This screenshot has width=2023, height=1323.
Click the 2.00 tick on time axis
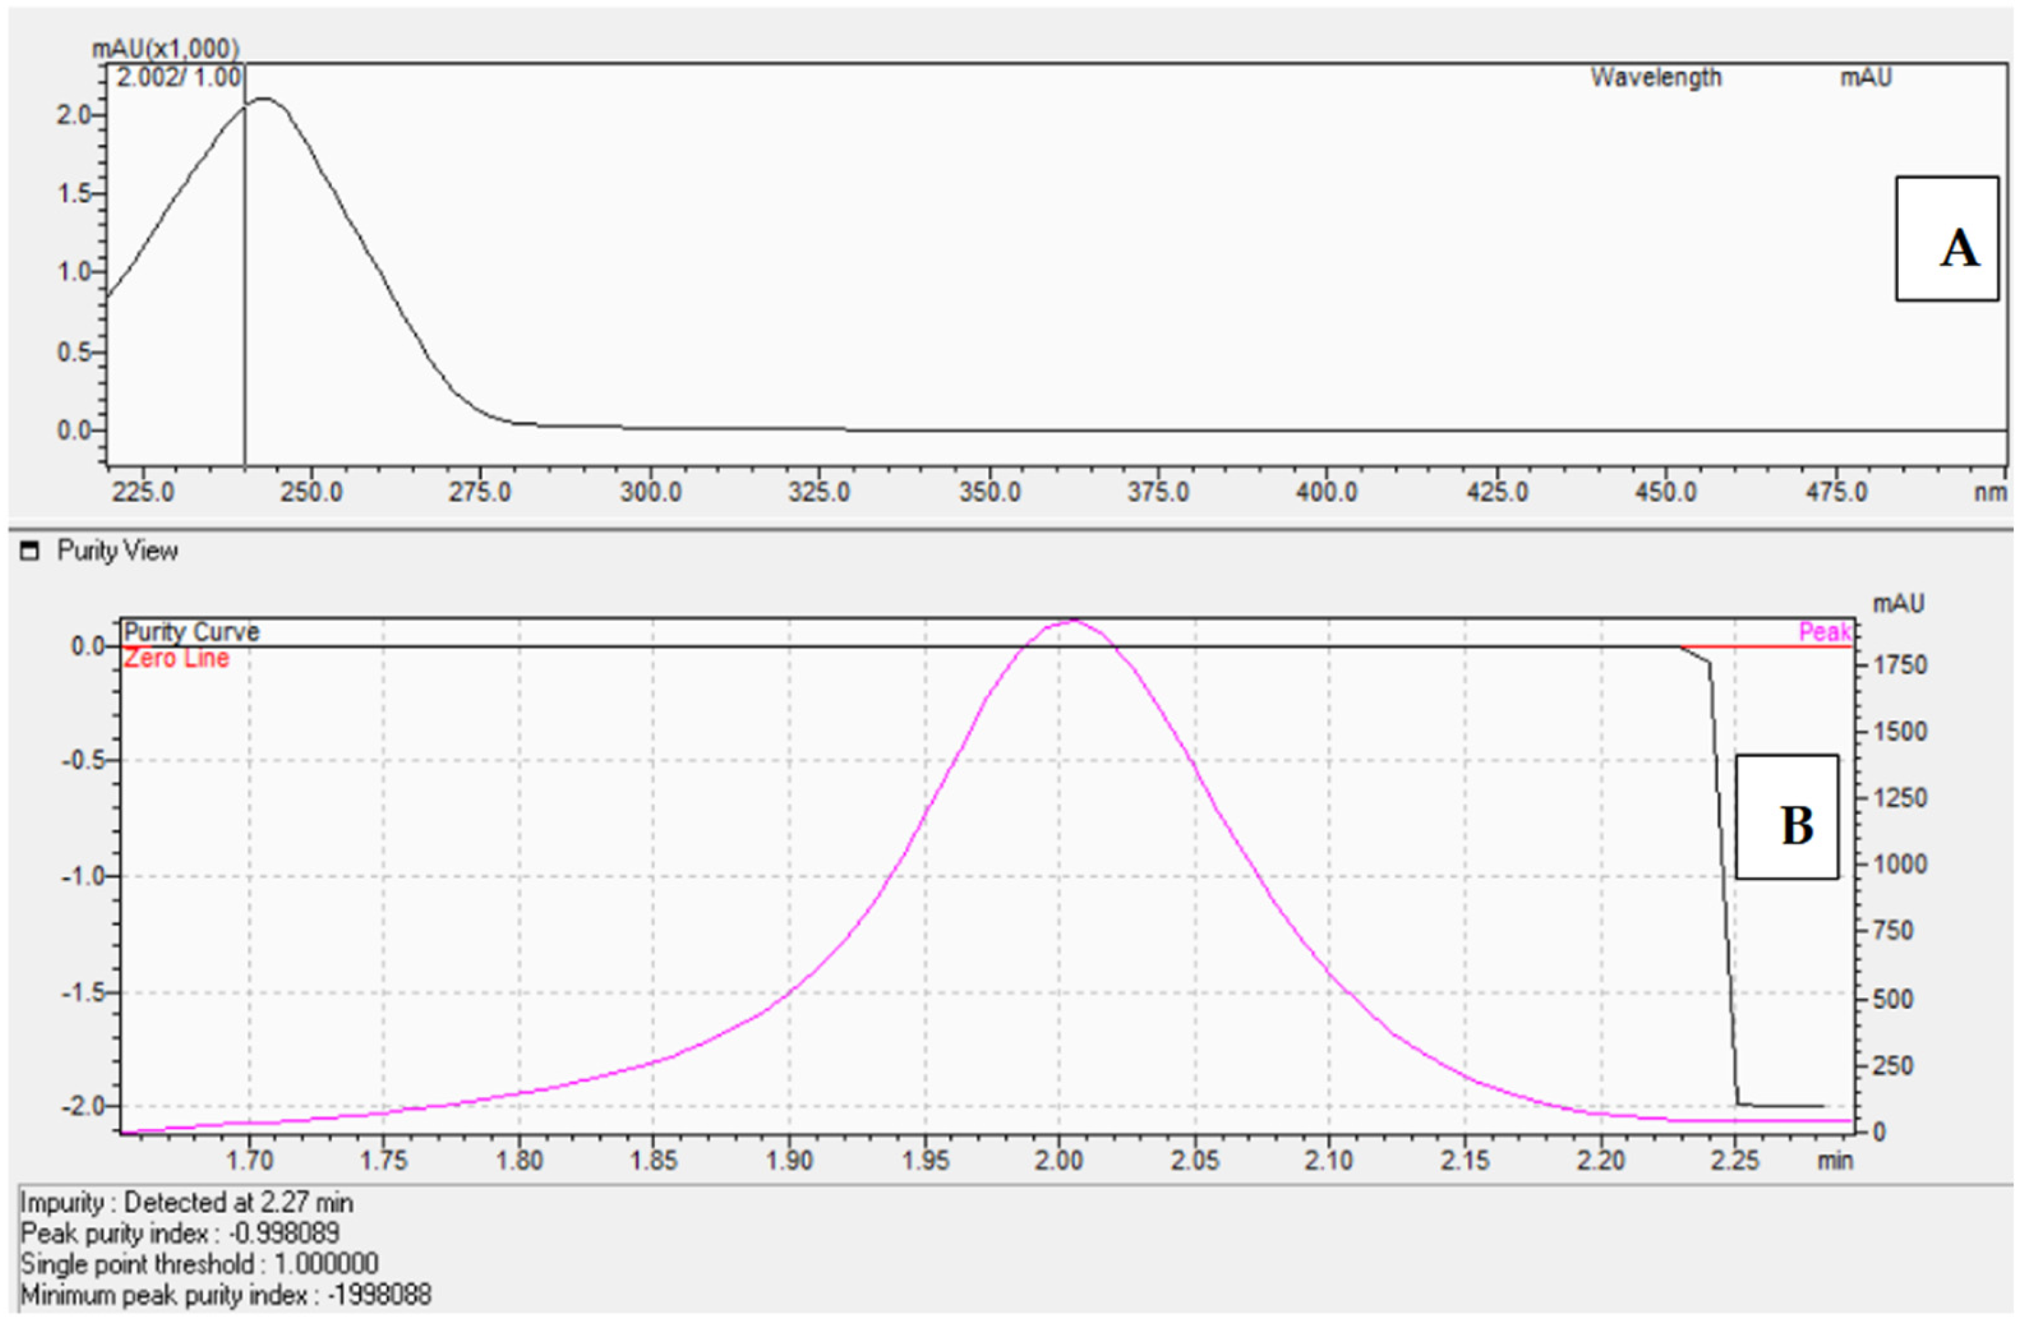1058,1160
